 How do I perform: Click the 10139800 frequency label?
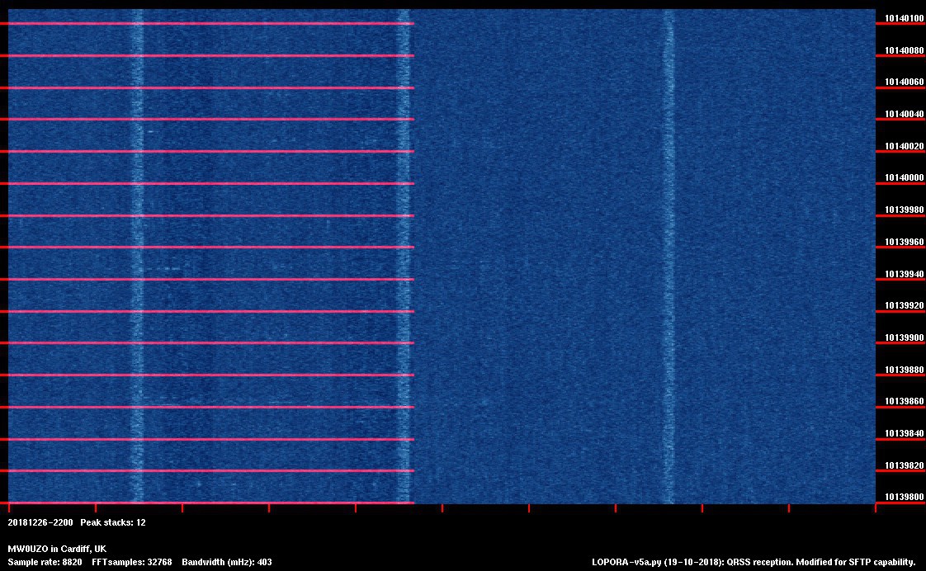coord(904,497)
